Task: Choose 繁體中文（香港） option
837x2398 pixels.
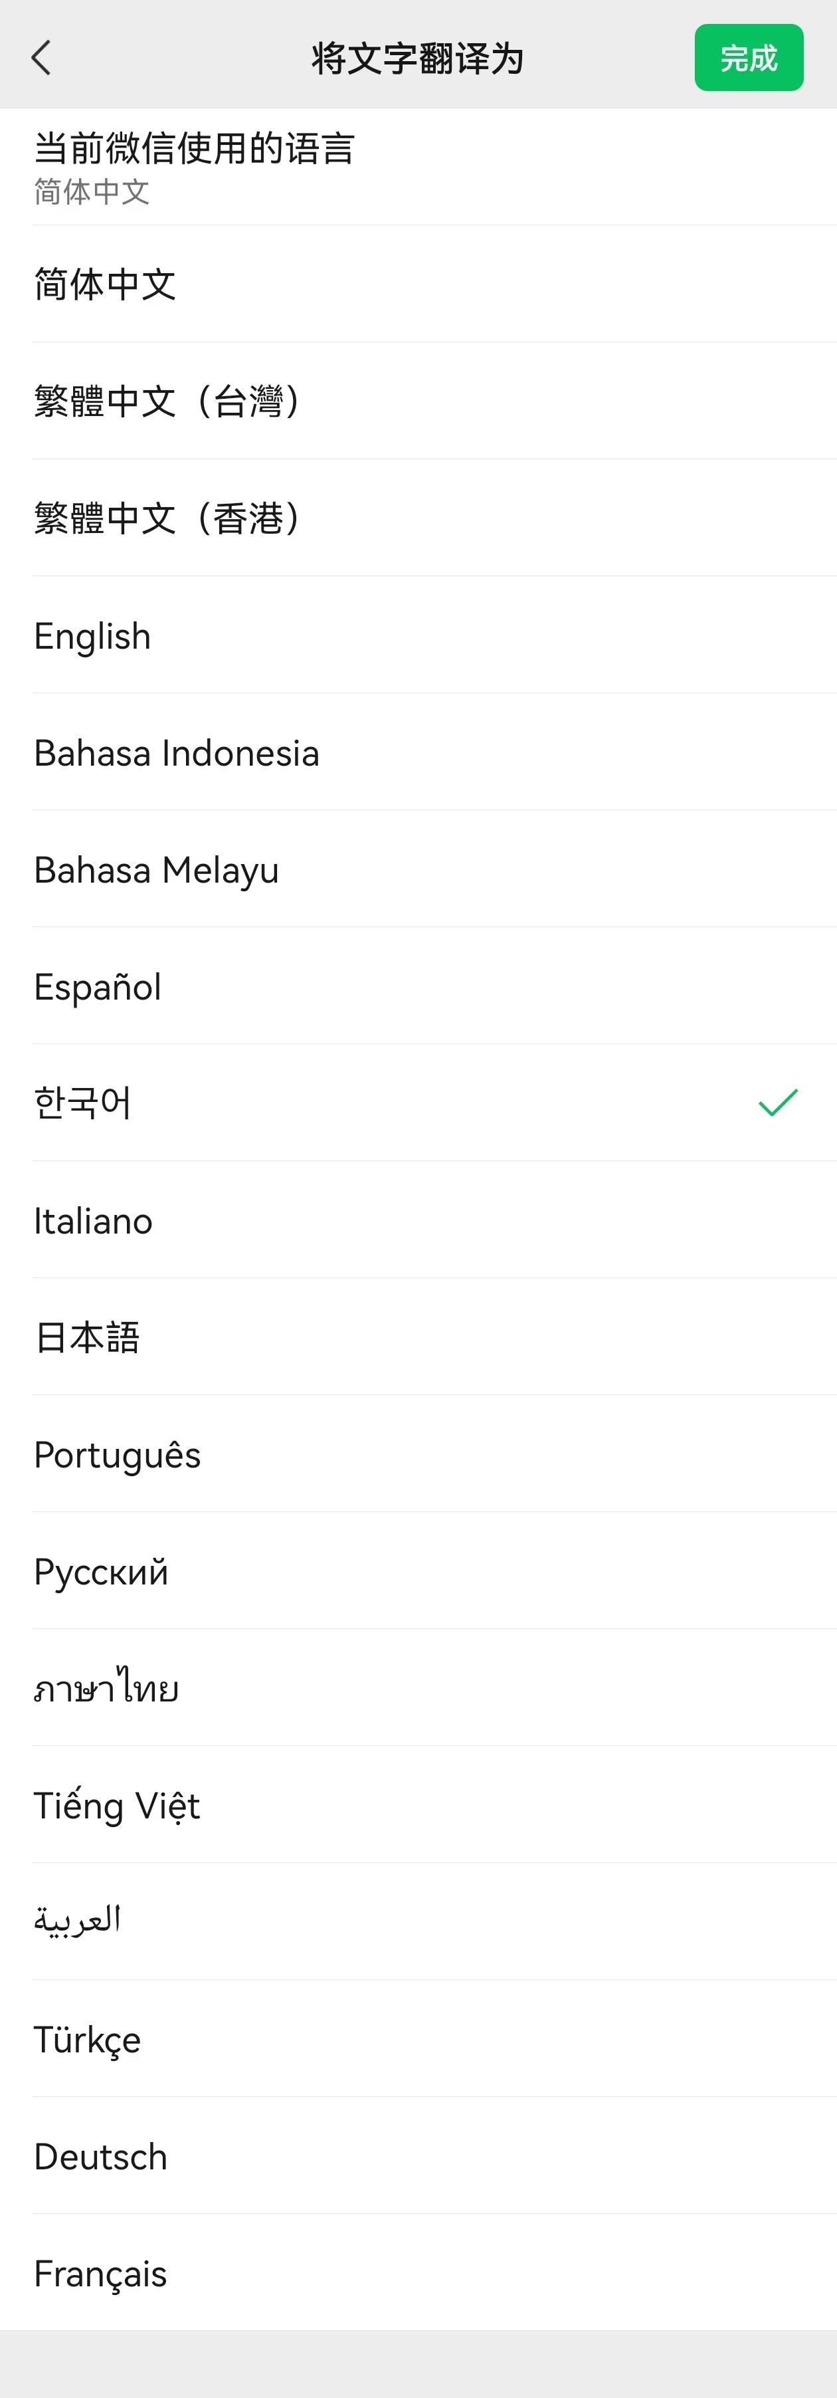Action: click(x=167, y=518)
